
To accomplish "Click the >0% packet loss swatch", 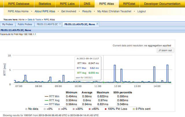I will click(x=59, y=109).
